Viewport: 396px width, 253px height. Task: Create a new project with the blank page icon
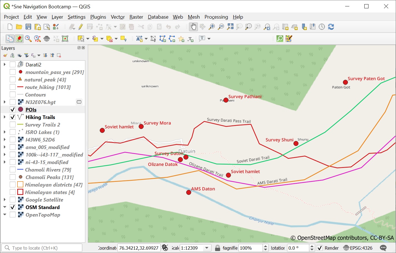pos(10,27)
